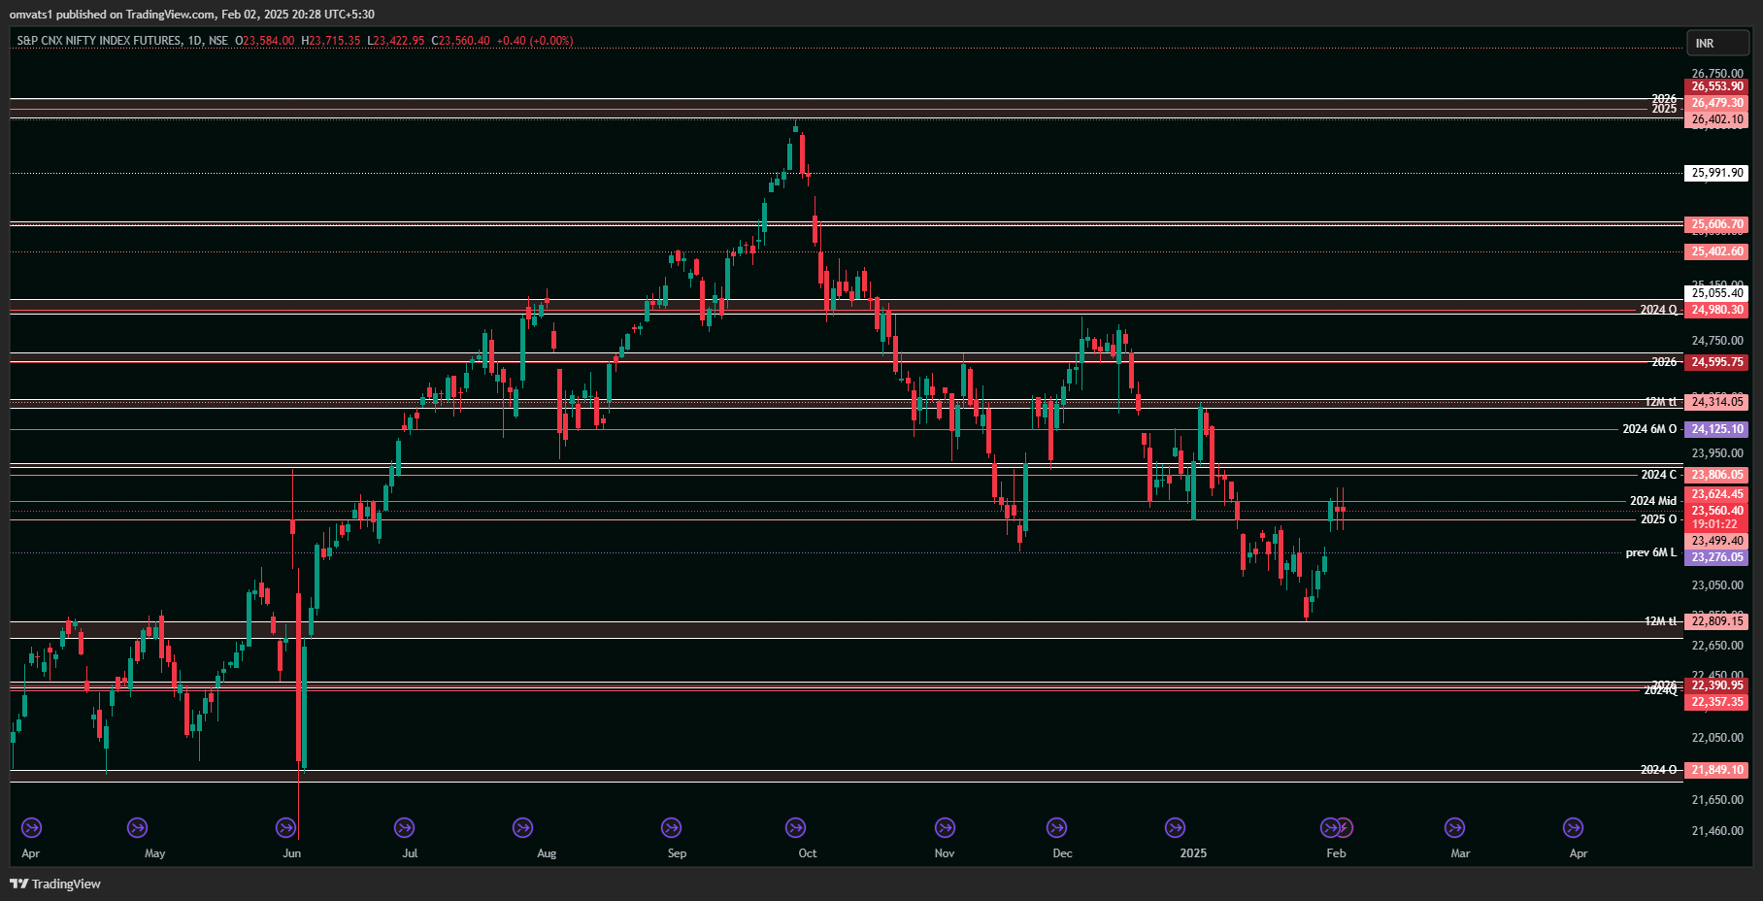The width and height of the screenshot is (1763, 901).
Task: Select the 2024 O line label
Action: tap(1658, 770)
